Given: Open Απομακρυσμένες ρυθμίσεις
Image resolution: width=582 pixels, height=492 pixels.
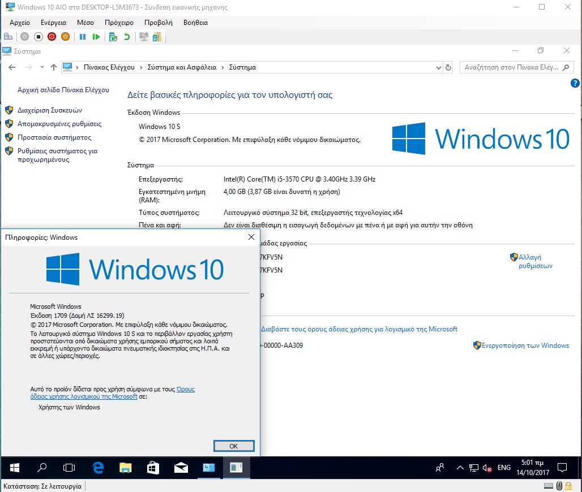Looking at the screenshot, I should click(x=59, y=124).
